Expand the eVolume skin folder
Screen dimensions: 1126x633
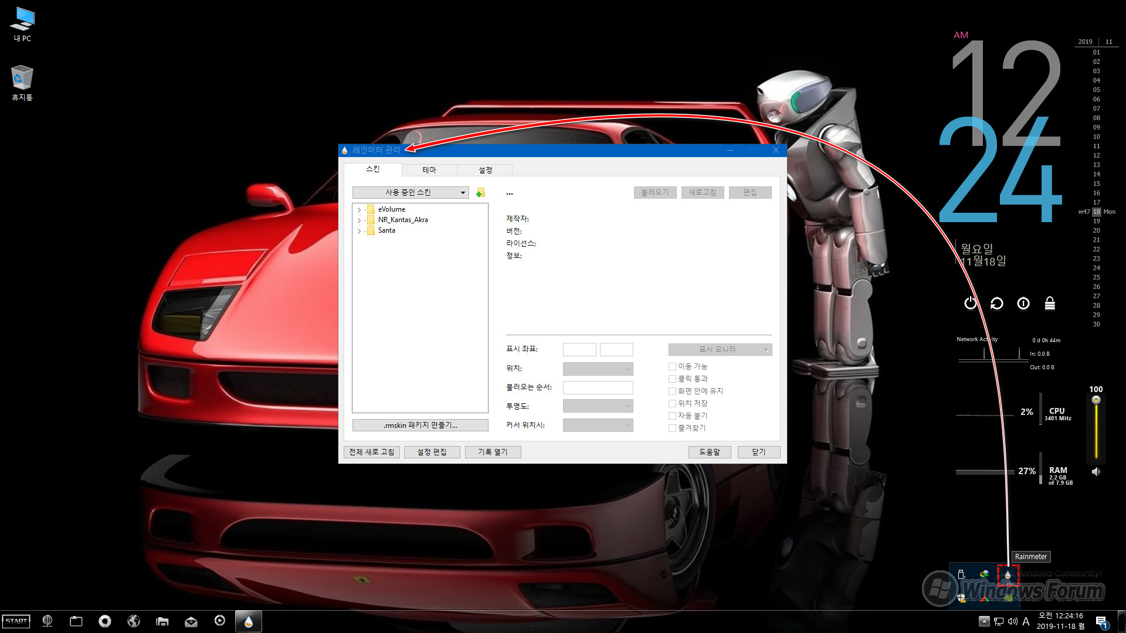359,210
